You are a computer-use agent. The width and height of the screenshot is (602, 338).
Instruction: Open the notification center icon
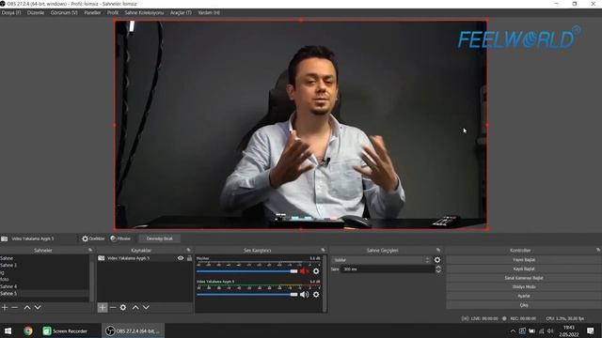point(591,330)
